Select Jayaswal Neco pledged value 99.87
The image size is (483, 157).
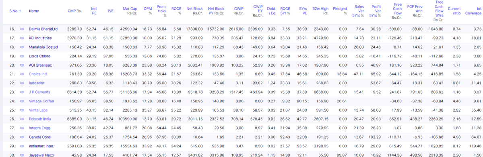[x=342, y=155]
